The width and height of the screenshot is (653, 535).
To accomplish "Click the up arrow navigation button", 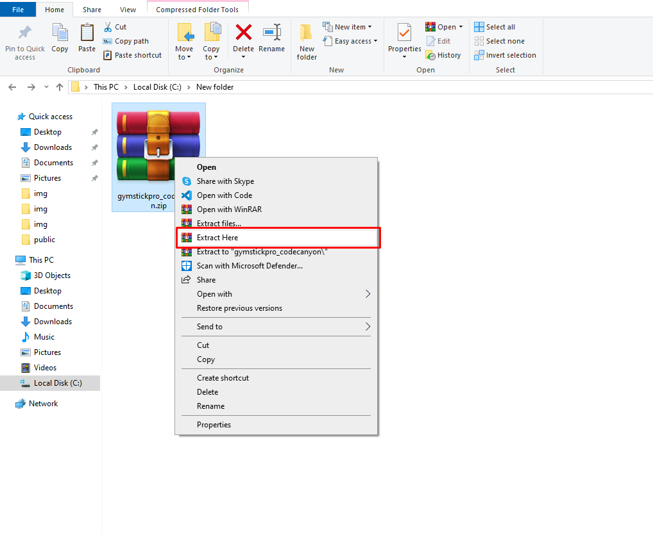I will point(60,87).
